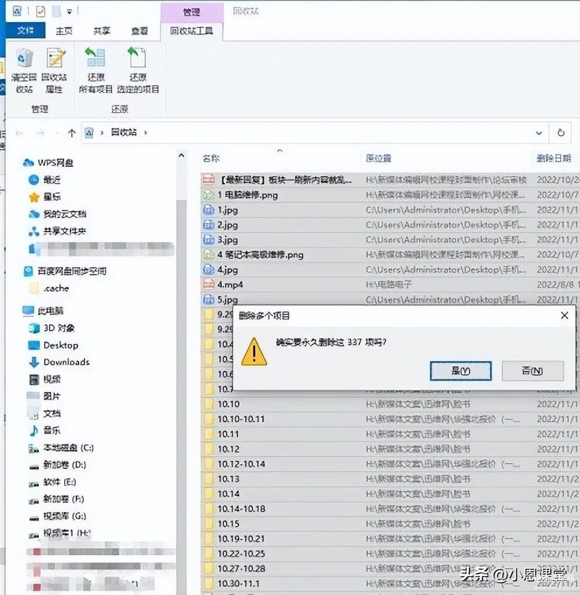Click the properties icon in quick access toolbar
This screenshot has height=595, width=580.
(41, 12)
